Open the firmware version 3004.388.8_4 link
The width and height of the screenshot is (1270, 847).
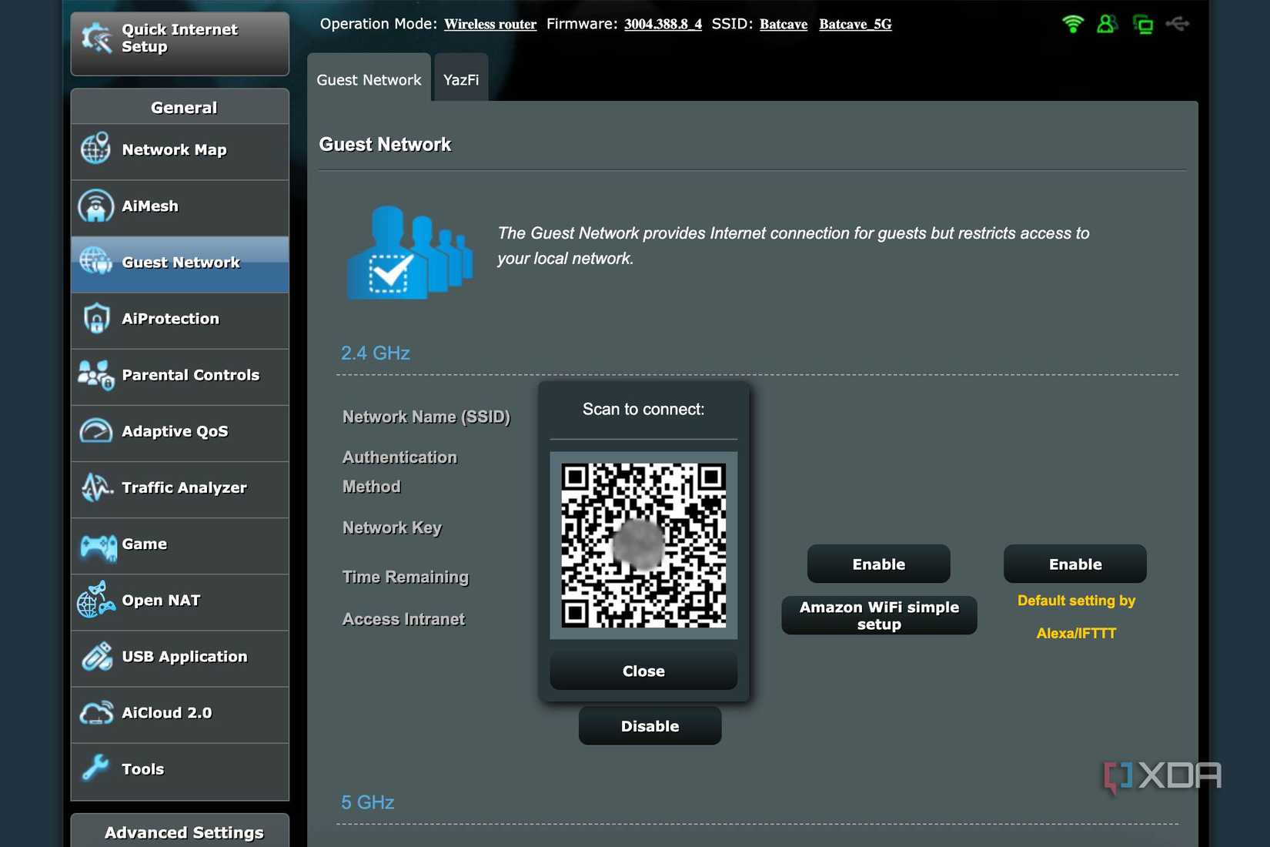pyautogui.click(x=662, y=24)
